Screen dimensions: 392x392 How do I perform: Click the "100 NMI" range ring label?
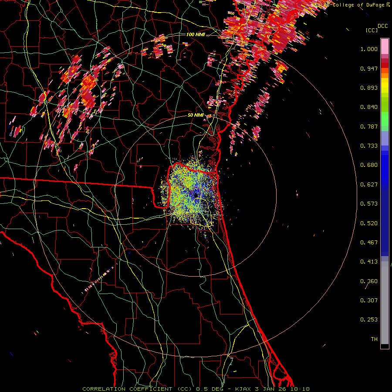pyautogui.click(x=196, y=34)
